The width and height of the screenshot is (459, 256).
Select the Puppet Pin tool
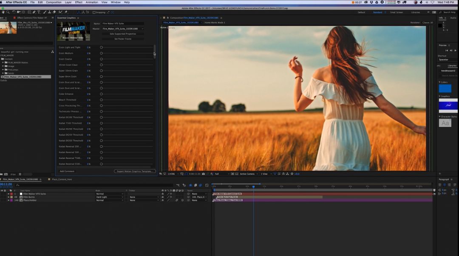tap(66, 12)
